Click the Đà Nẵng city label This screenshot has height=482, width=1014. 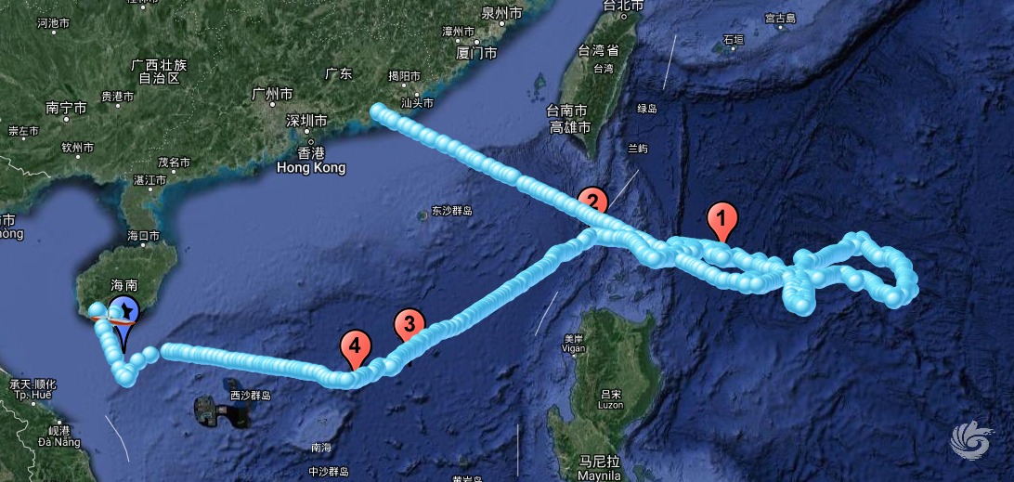pyautogui.click(x=58, y=443)
